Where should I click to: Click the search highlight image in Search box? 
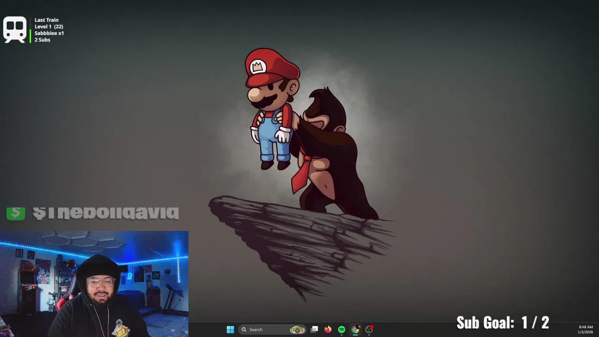297,330
